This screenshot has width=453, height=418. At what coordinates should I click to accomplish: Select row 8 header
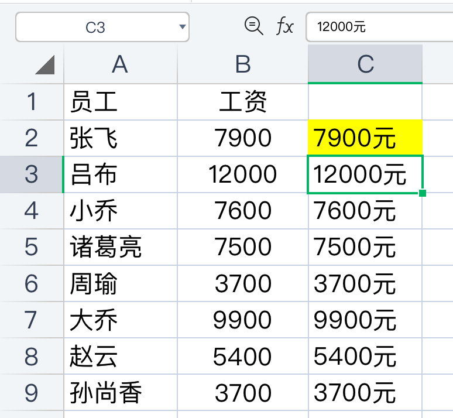click(32, 356)
